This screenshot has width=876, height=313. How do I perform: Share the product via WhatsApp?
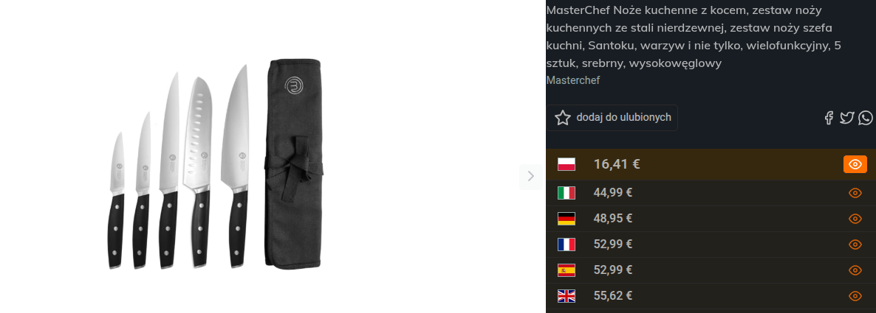tap(866, 118)
